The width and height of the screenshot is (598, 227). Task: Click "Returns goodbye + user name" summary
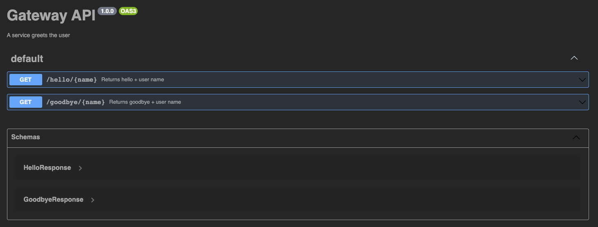coord(145,102)
